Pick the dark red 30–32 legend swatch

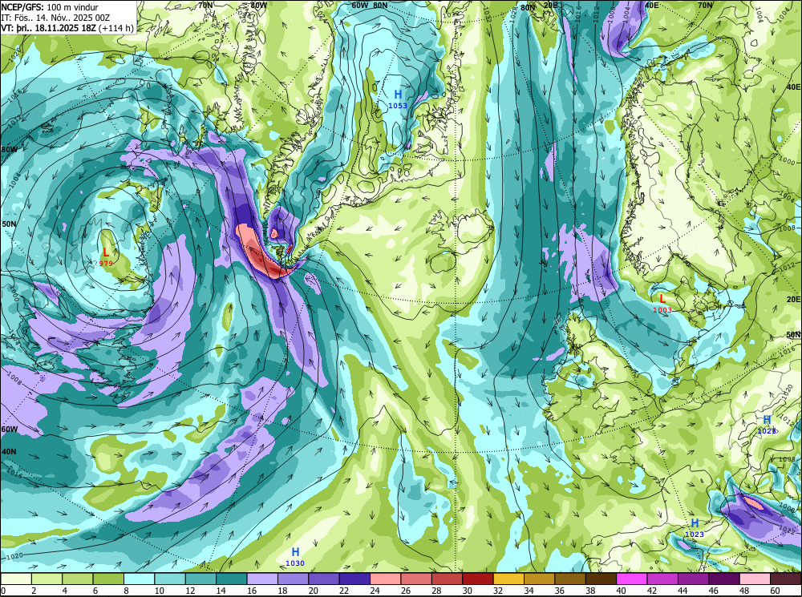click(x=478, y=579)
